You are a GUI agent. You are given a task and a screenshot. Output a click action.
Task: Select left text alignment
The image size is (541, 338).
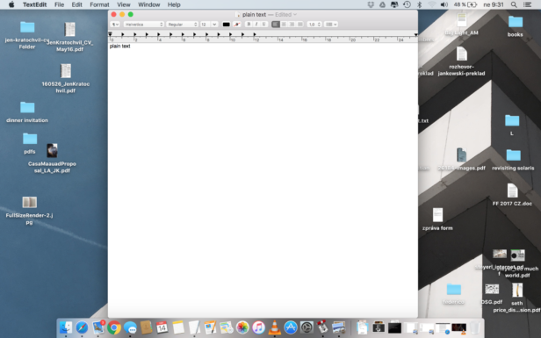[x=276, y=25]
